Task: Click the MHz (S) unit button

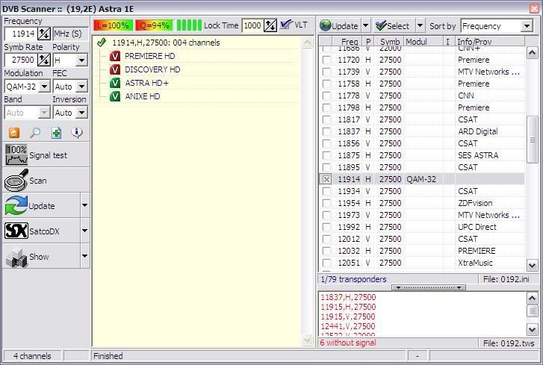Action: tap(70, 34)
